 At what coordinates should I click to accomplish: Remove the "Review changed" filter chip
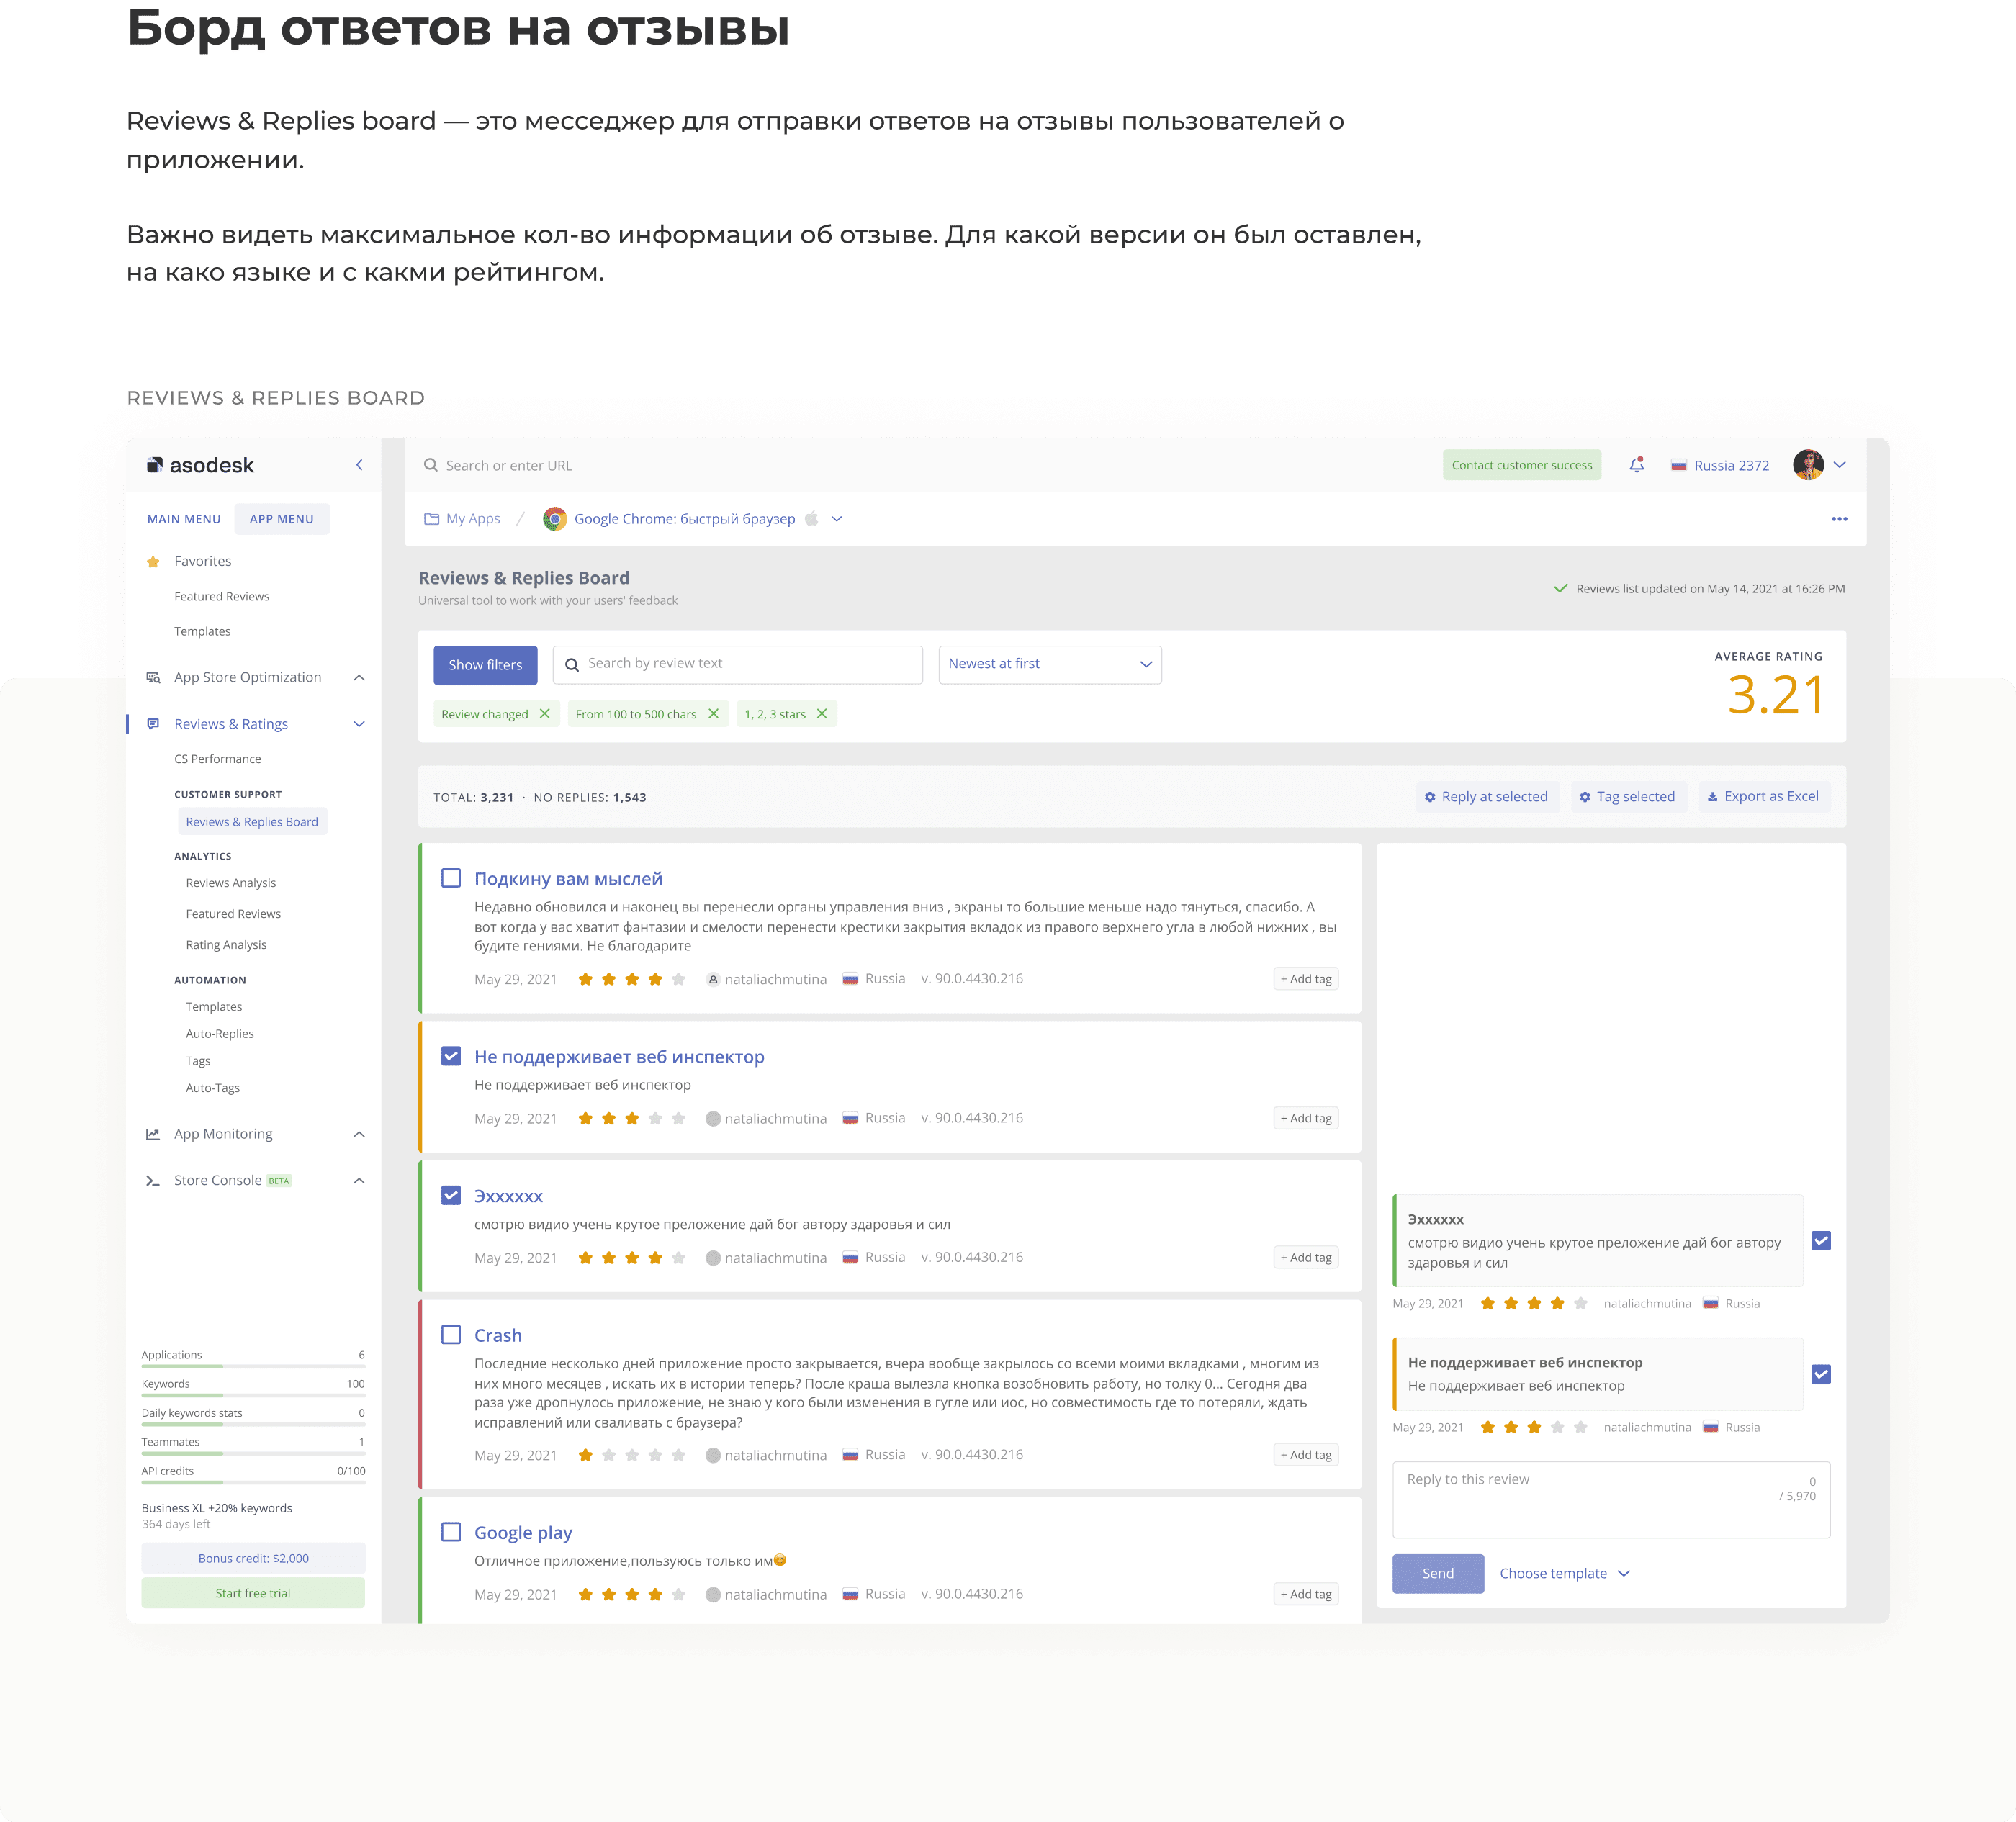[544, 714]
